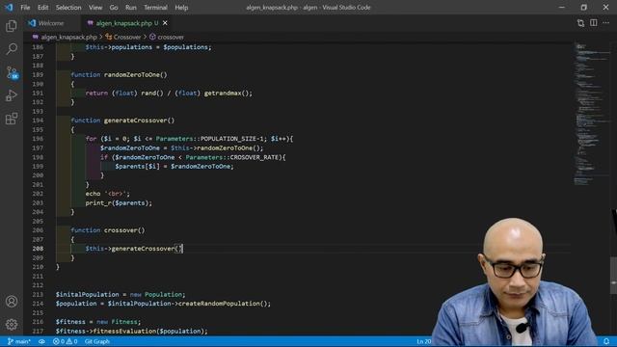This screenshot has width=617, height=347.
Task: Click 'function randomZeroToOne()' text
Action: click(x=119, y=75)
